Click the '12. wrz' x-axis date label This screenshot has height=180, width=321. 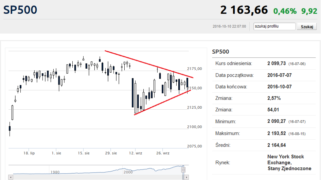tap(136, 153)
